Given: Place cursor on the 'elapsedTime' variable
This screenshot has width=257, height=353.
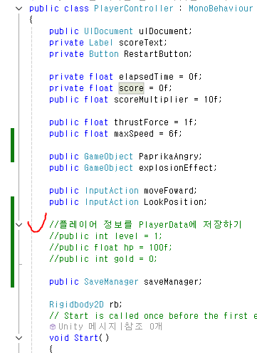Looking at the screenshot, I should (146, 77).
